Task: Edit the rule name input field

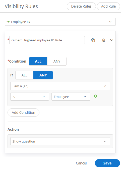Action: (x=47, y=40)
